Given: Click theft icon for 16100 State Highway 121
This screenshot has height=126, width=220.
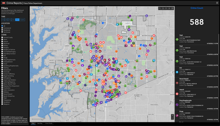Looking at the screenshot, I should tap(177, 61).
